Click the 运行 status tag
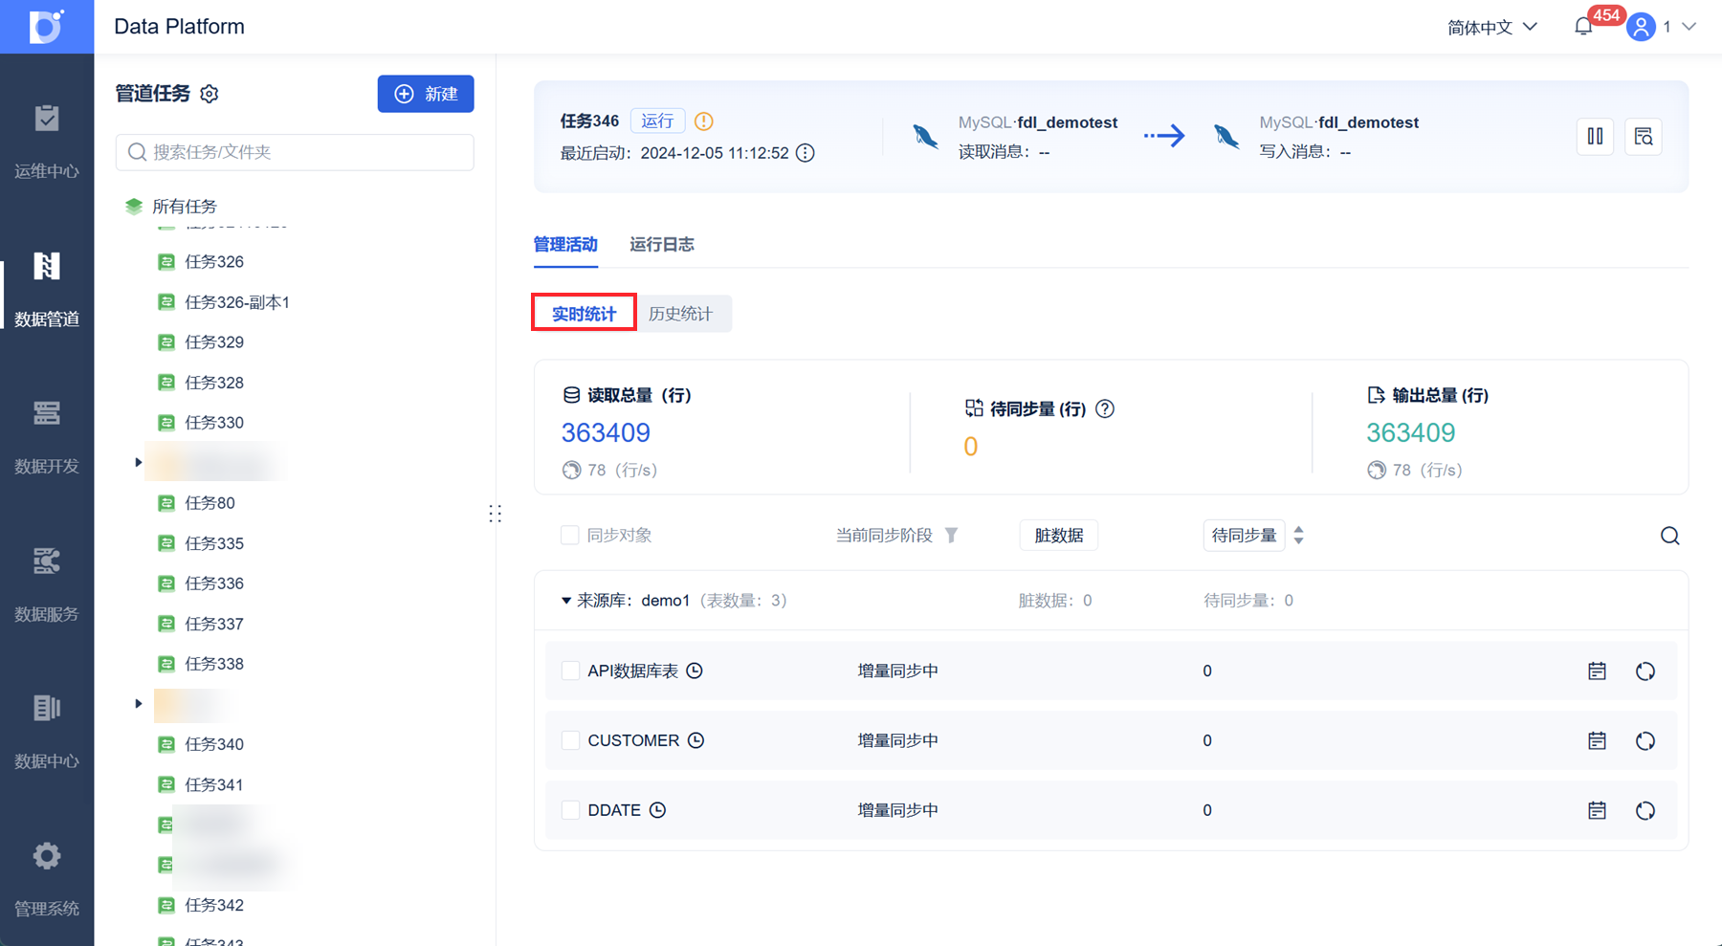Image resolution: width=1722 pixels, height=946 pixels. [657, 121]
